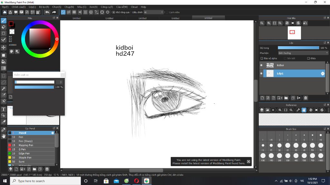Zoom in the navigator view
The width and height of the screenshot is (330, 185).
pyautogui.click(x=269, y=23)
